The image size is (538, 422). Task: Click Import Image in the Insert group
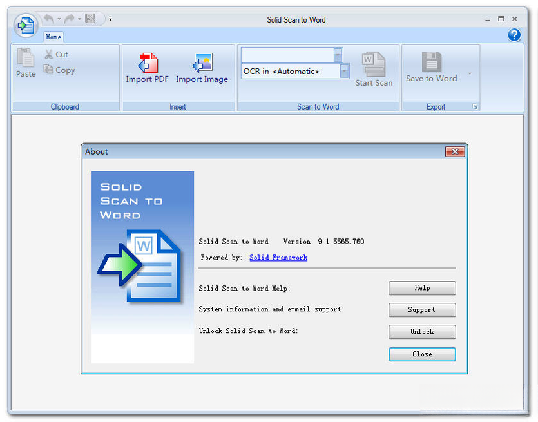[202, 68]
